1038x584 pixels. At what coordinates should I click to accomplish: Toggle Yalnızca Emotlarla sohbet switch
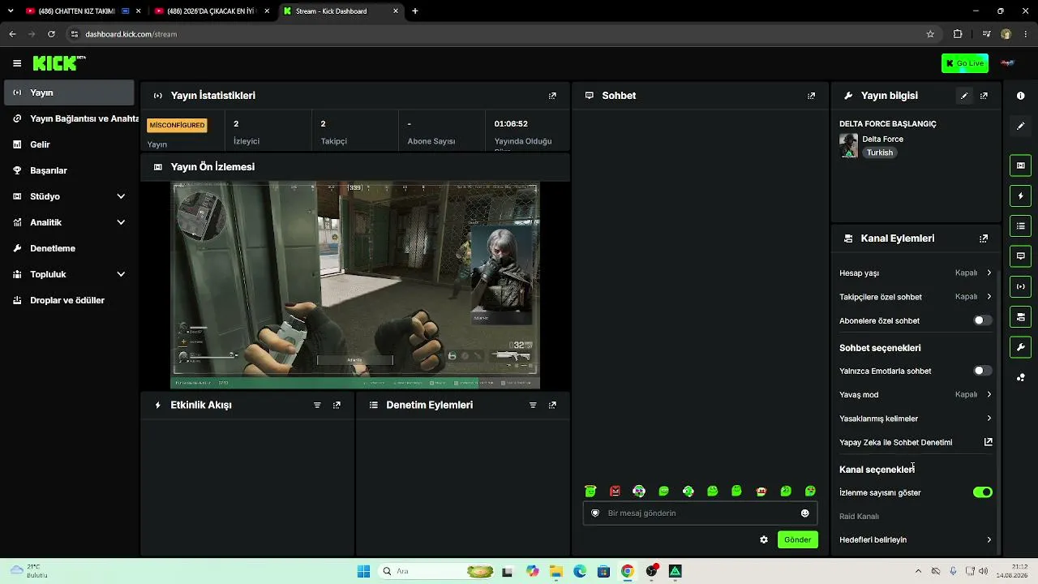pos(982,371)
